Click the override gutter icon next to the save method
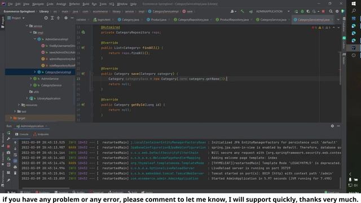 pos(83,74)
